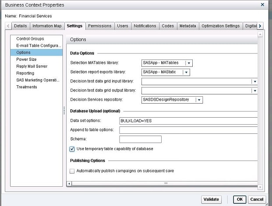Toggle automatically publish campaigns on save

coord(72,171)
